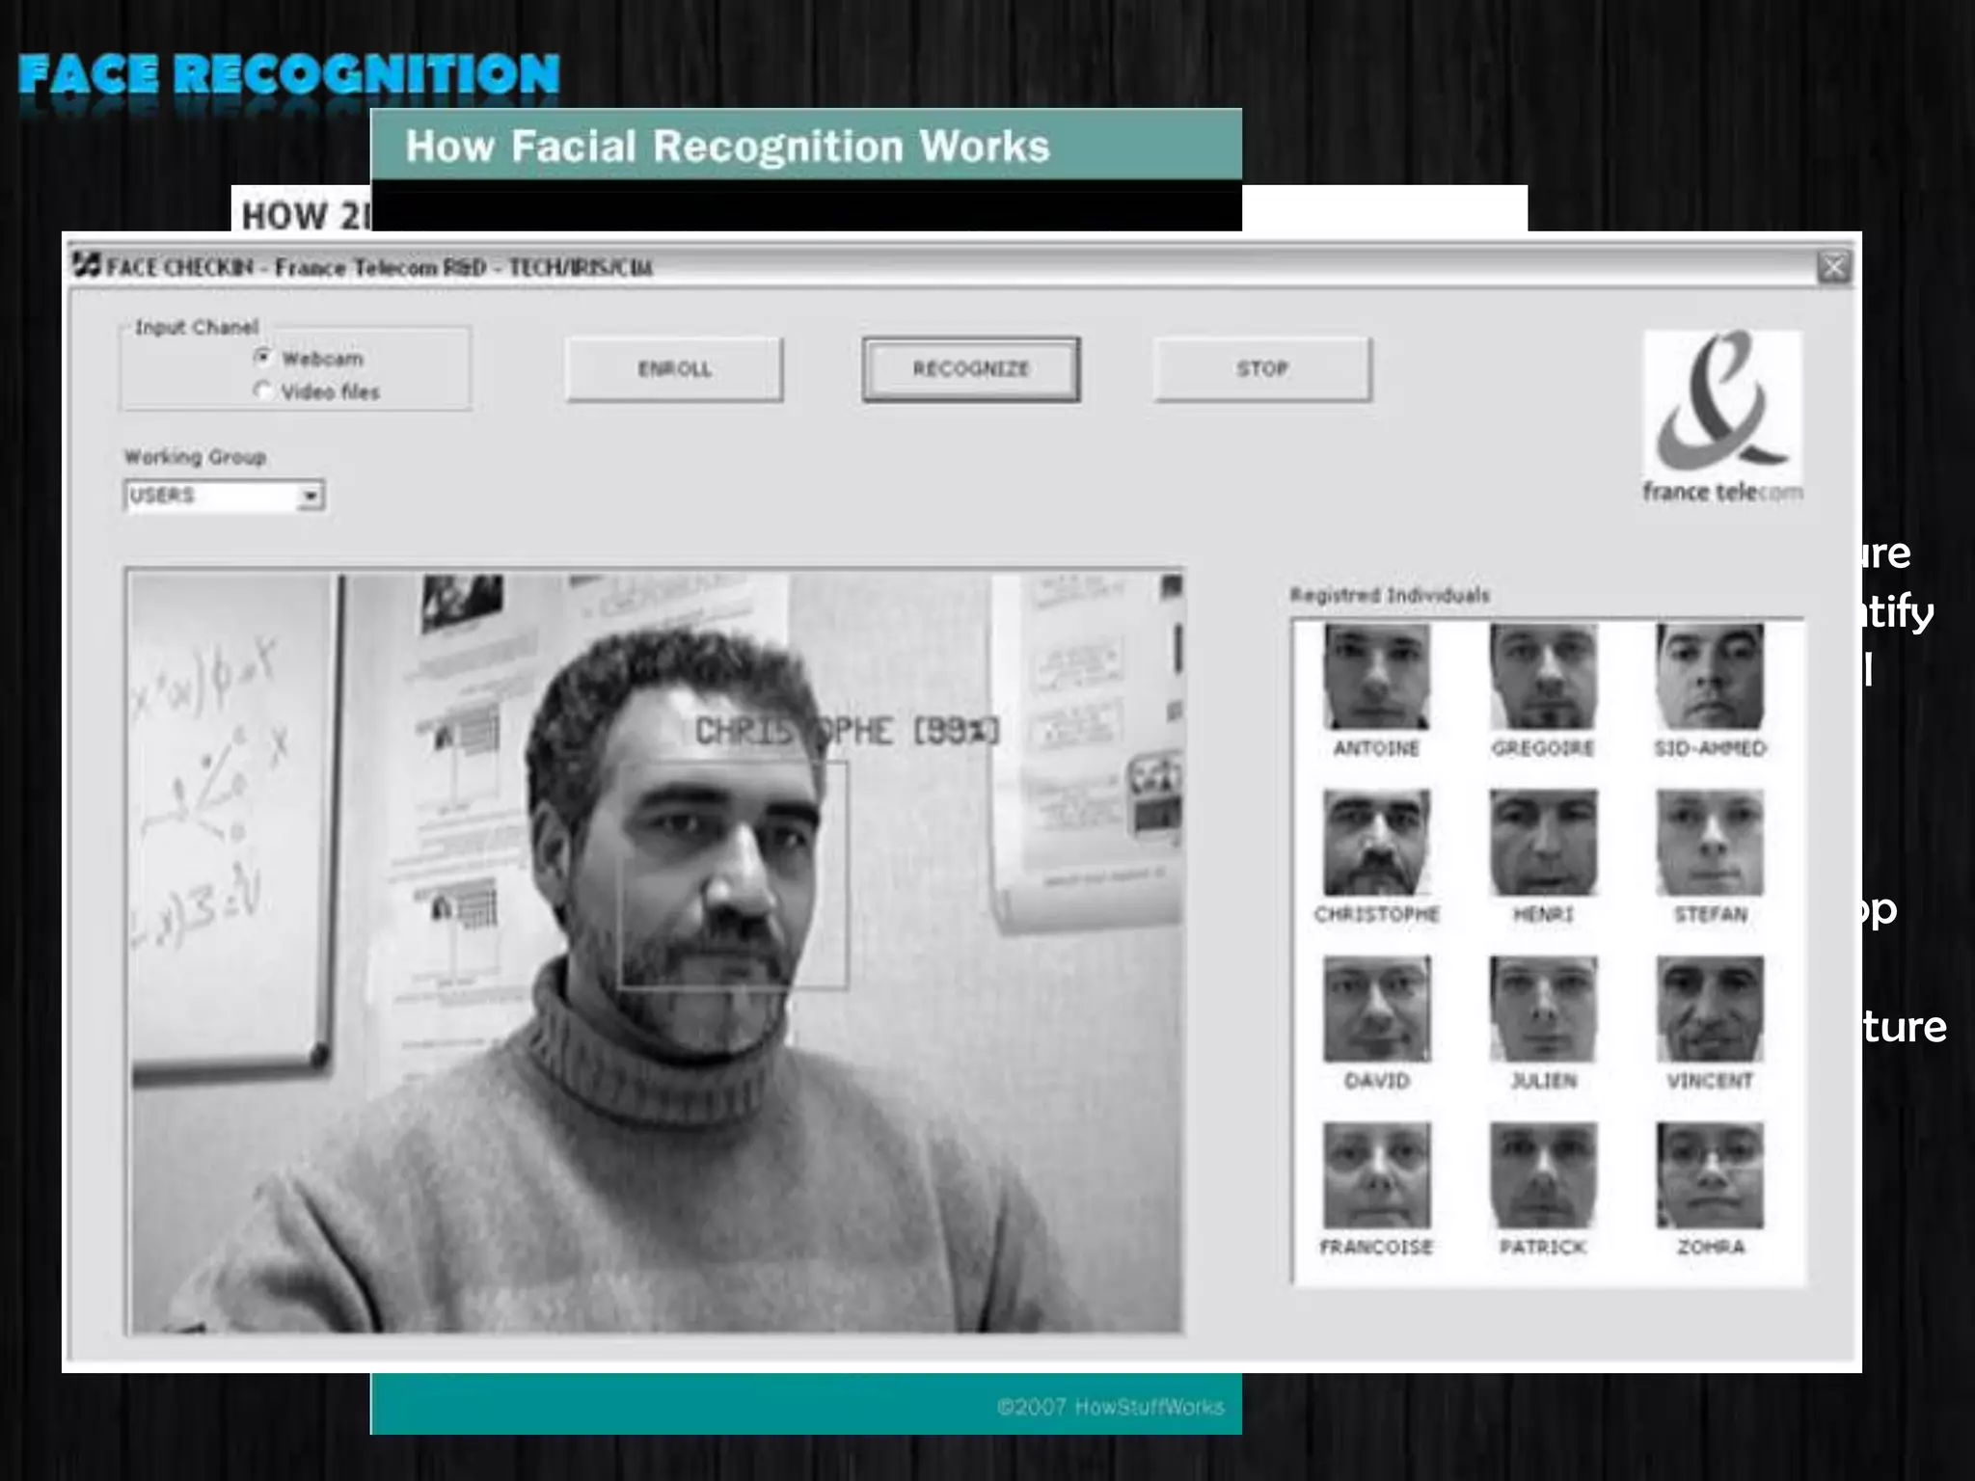Viewport: 1975px width, 1481px height.
Task: Click the Registred Individuals heading
Action: [x=1390, y=595]
